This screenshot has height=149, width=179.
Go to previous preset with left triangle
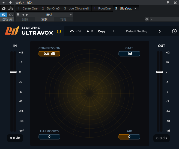23,15
